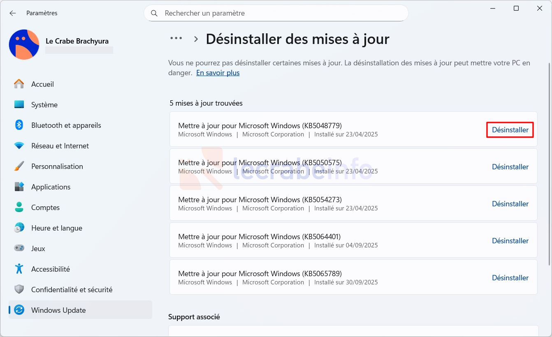Expand the breadcrumb ellipsis menu
552x337 pixels.
coord(176,39)
